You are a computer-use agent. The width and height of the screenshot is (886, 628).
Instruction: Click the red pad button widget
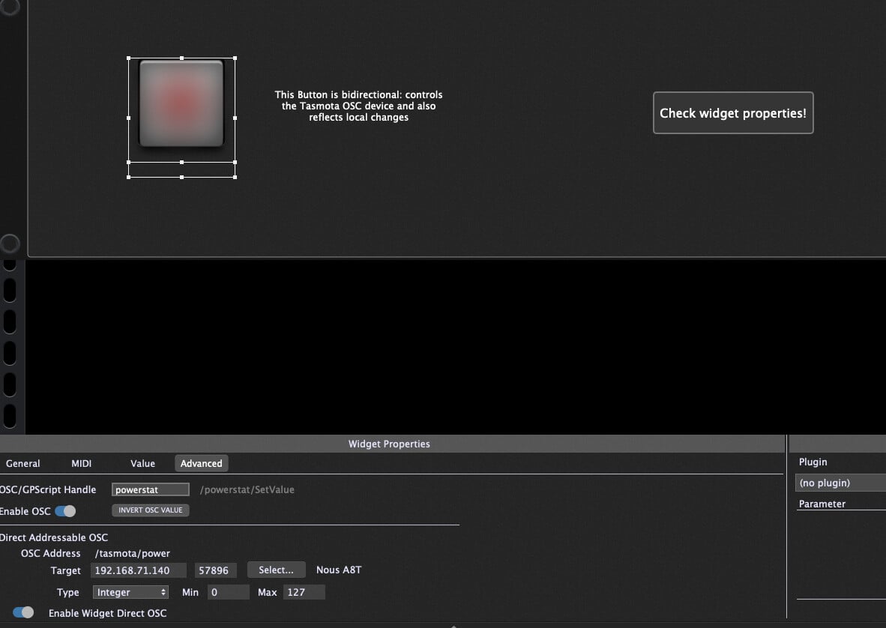click(181, 103)
